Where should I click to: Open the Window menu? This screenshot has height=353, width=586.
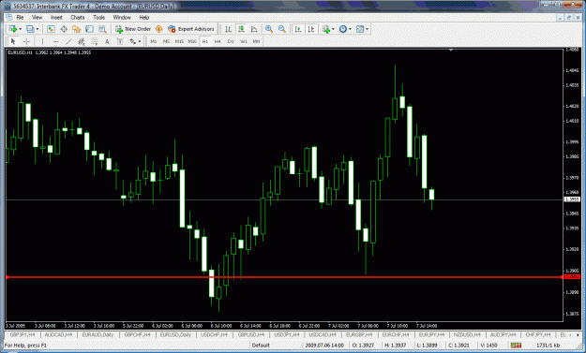click(122, 18)
